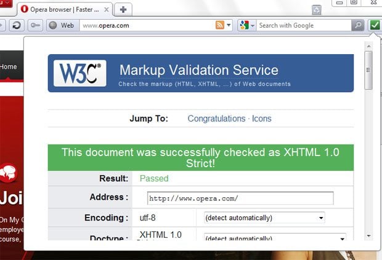Click the W3C logo
The image size is (382, 260).
[80, 73]
